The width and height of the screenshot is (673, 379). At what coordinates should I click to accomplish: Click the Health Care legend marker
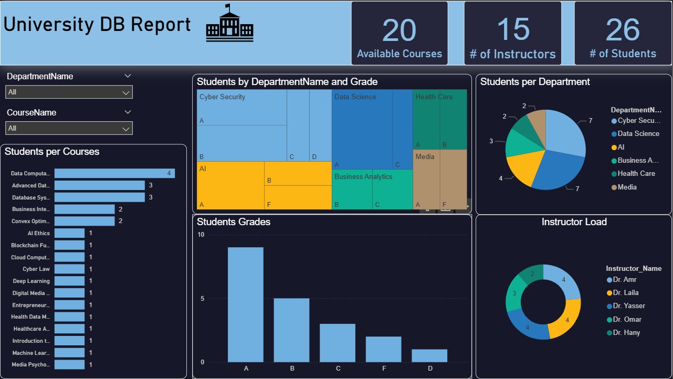(x=614, y=174)
